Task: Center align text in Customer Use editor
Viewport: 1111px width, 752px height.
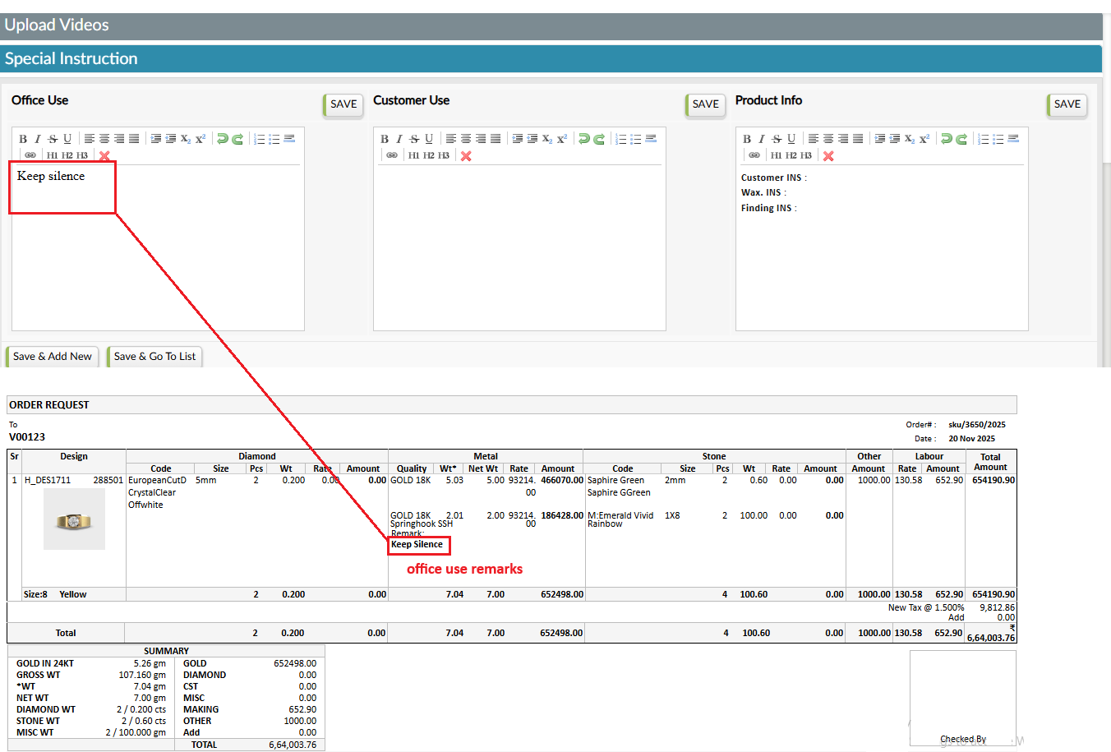Action: (x=466, y=139)
